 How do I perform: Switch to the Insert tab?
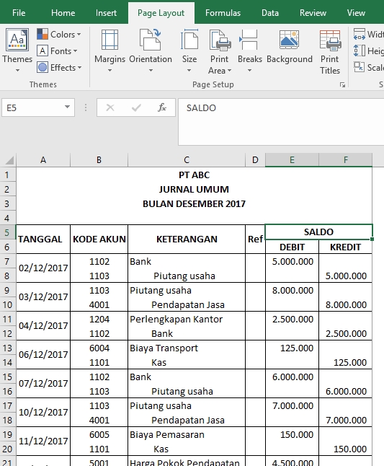click(106, 13)
